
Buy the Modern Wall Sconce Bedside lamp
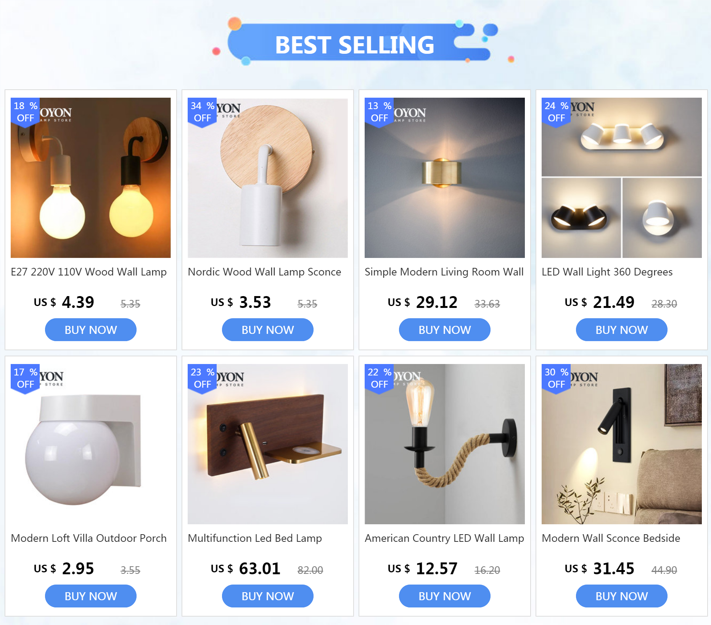[x=622, y=596]
